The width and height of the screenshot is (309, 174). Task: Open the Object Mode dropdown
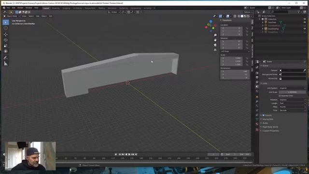pos(12,16)
